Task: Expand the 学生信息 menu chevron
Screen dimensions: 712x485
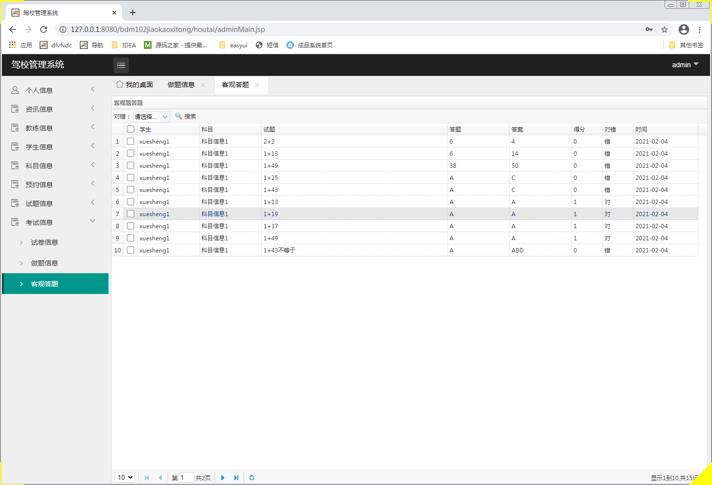Action: pos(93,146)
